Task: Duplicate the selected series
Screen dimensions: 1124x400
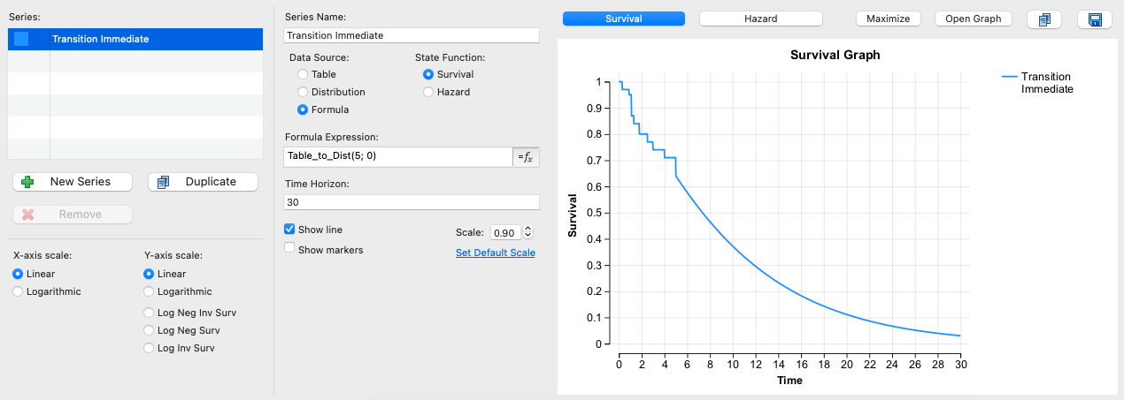Action: 203,182
